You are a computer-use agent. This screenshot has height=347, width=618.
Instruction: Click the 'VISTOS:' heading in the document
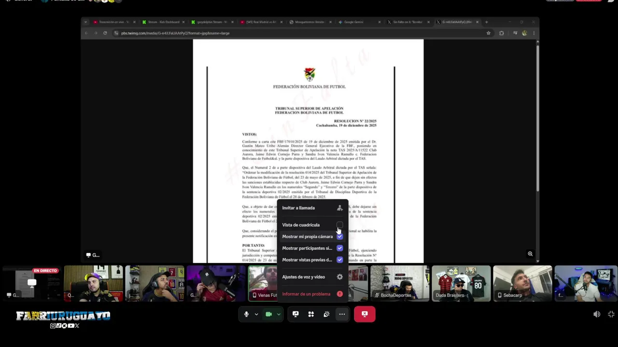tap(249, 134)
